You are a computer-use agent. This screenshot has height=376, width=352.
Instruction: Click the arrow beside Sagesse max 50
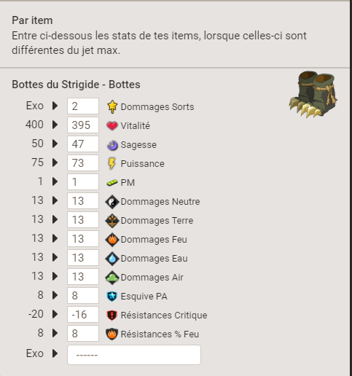55,144
